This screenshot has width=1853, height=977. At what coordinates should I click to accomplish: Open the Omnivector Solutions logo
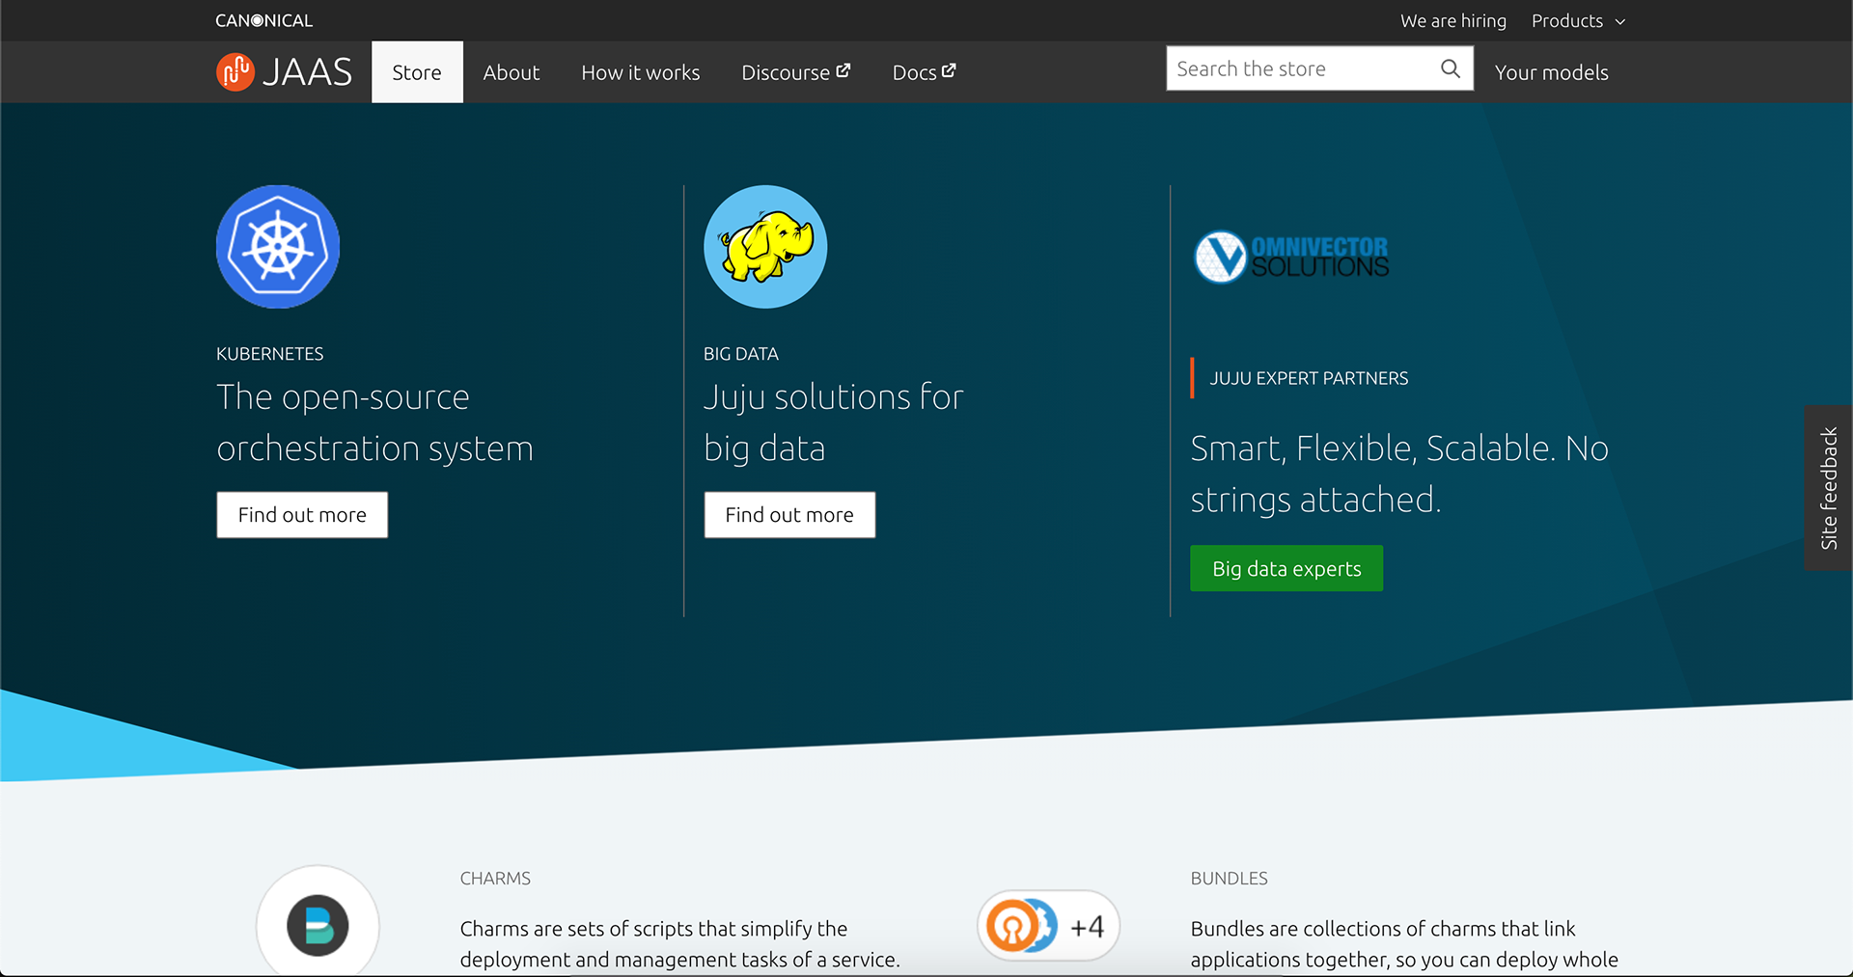point(1291,257)
